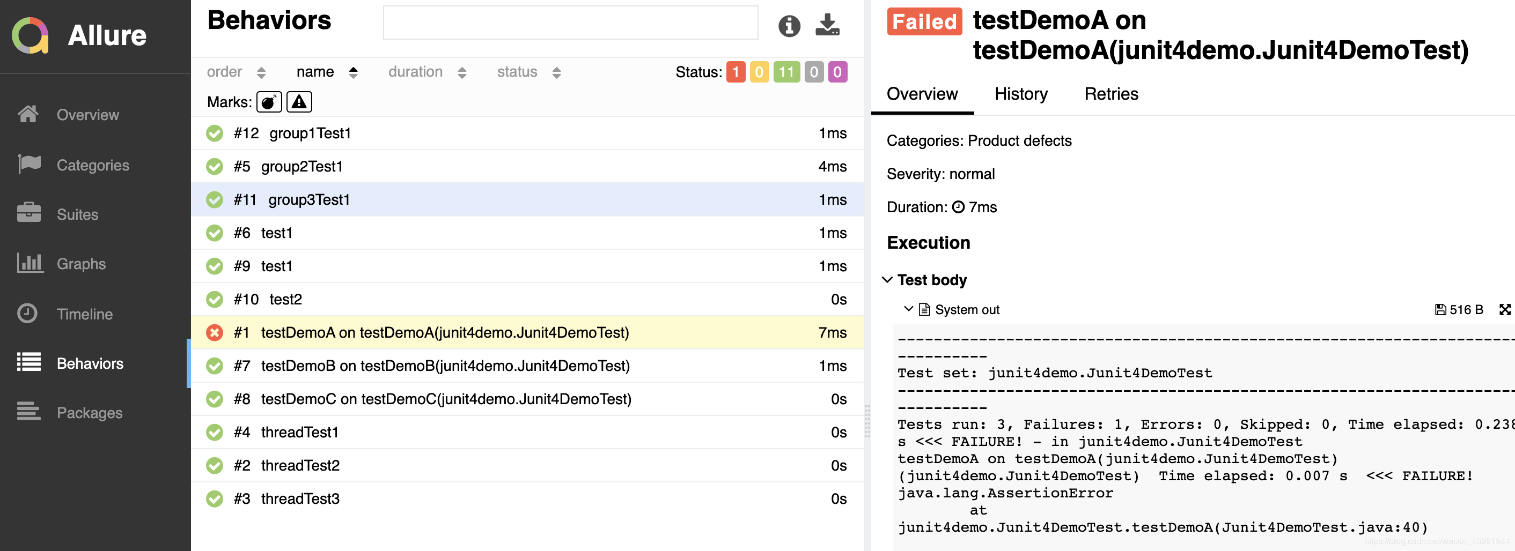Switch to the History tab
The image size is (1515, 551).
pyautogui.click(x=1020, y=94)
